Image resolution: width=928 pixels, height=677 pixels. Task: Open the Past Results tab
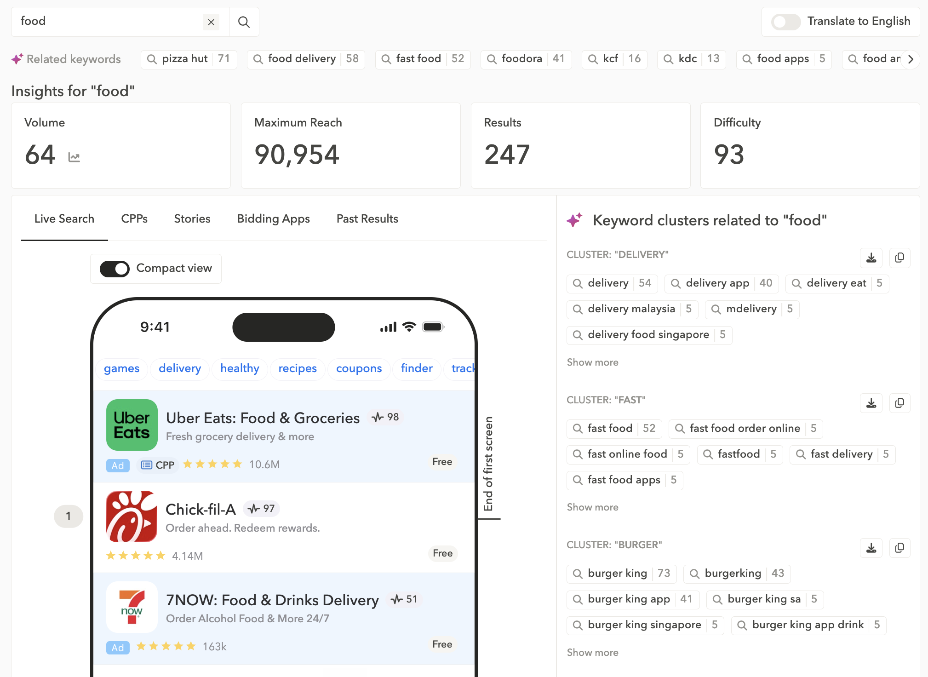(x=367, y=219)
